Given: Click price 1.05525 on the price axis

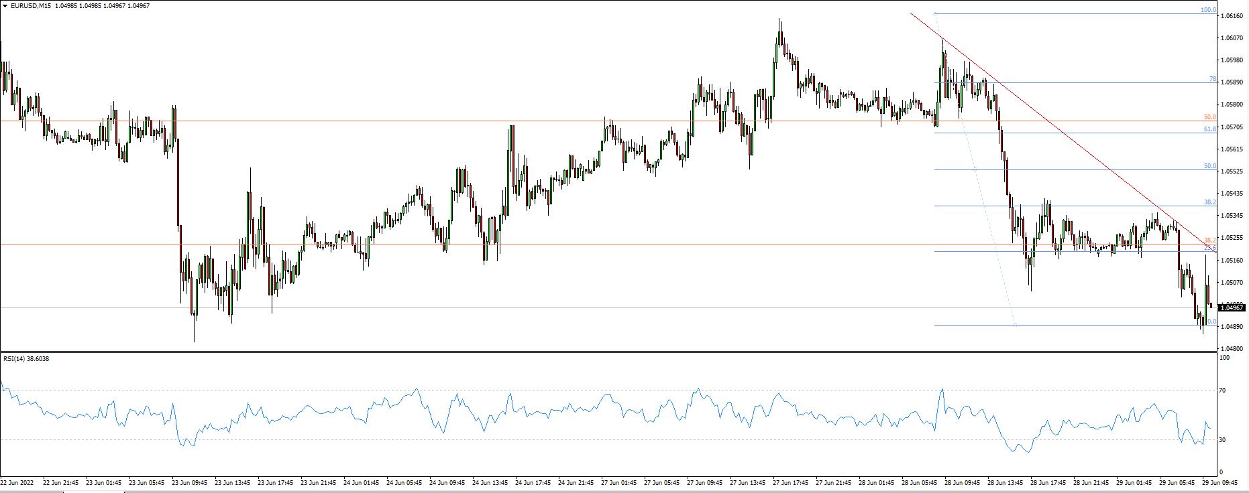Looking at the screenshot, I should click(1232, 171).
